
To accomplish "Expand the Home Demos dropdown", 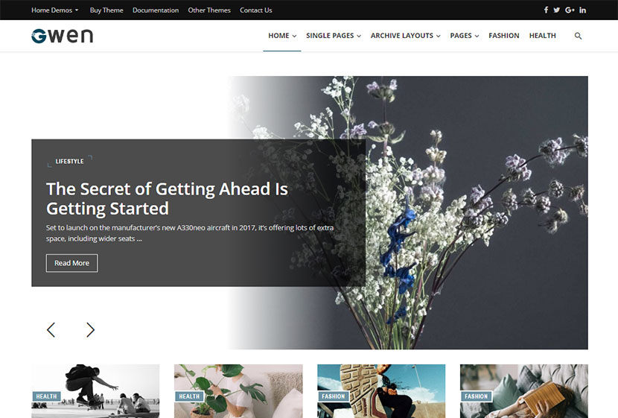I will coord(55,10).
